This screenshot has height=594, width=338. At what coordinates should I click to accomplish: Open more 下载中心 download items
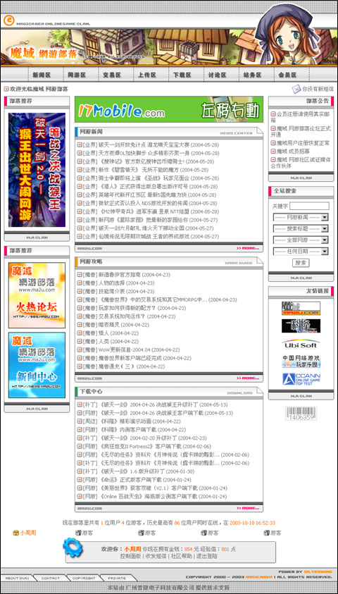pos(249,508)
